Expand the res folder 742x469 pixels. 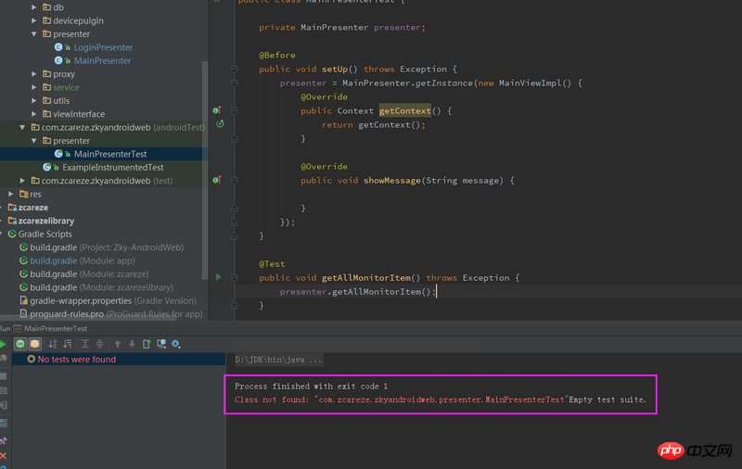[10, 194]
